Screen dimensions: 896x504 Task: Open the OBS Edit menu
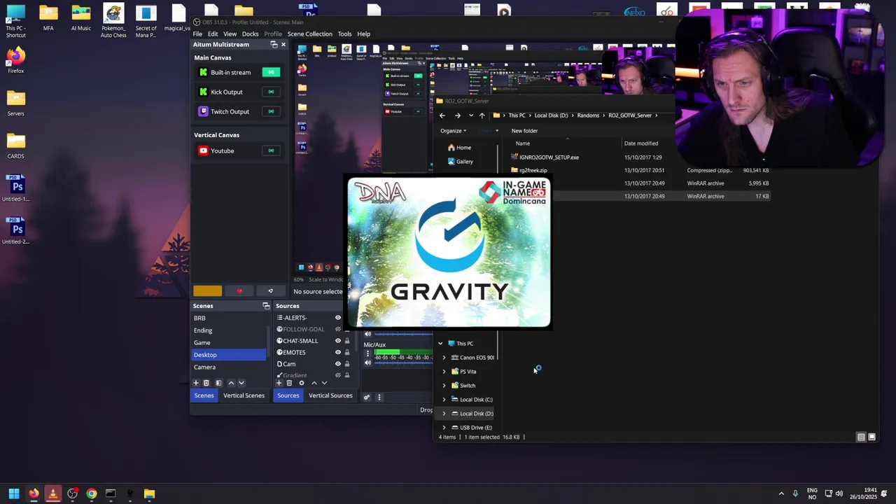(x=213, y=34)
